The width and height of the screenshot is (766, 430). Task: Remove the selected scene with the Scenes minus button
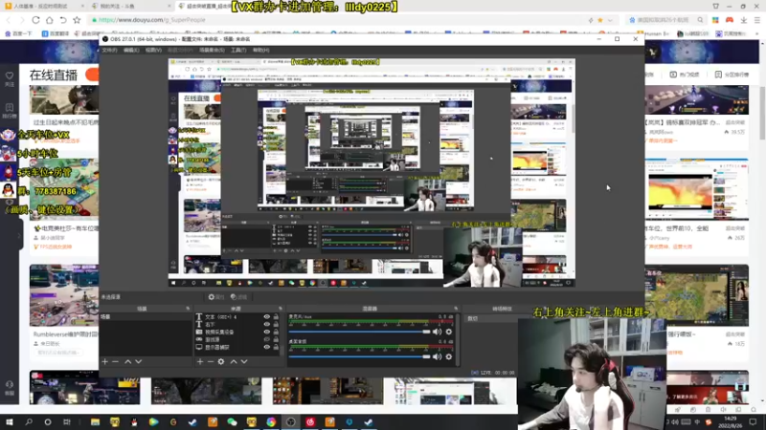click(115, 362)
